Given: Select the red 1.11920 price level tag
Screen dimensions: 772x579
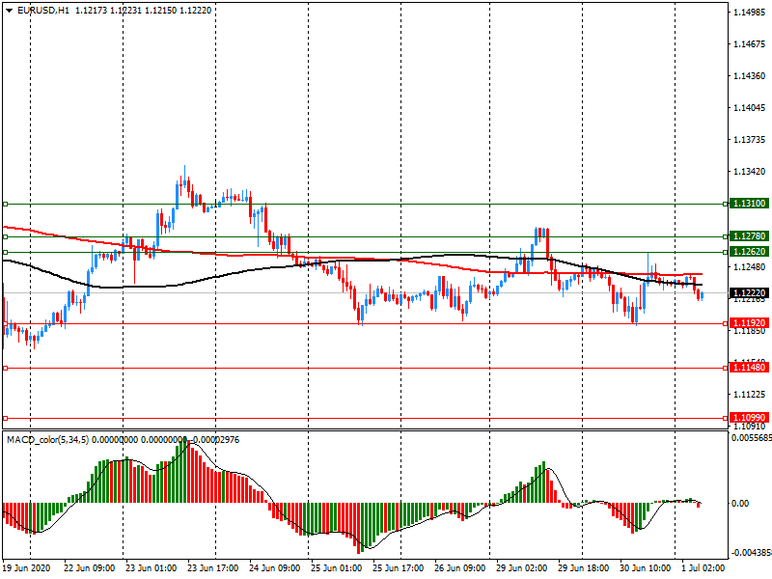Looking at the screenshot, I should point(750,323).
